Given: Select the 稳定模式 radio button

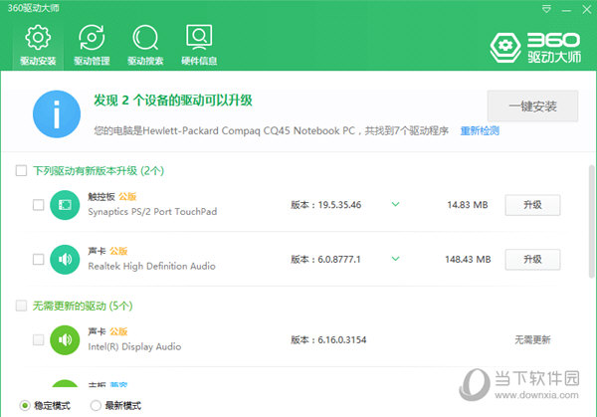Looking at the screenshot, I should tap(25, 406).
